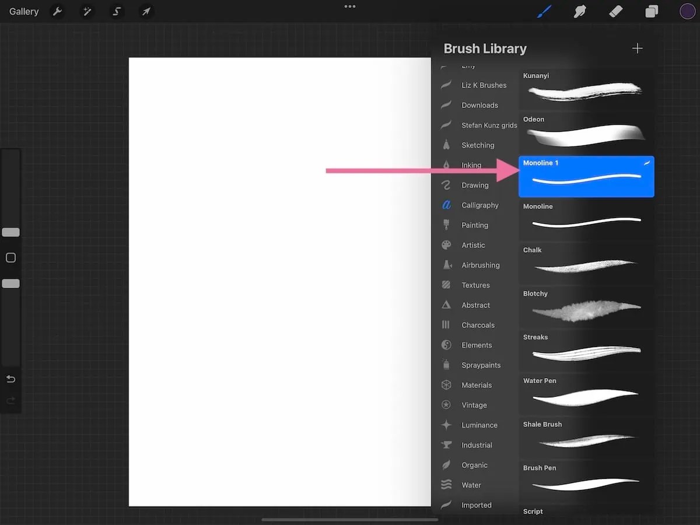Select the Eraser tool
700x525 pixels.
(615, 11)
